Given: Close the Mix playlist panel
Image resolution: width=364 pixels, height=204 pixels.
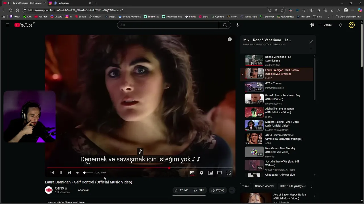Looking at the screenshot, I should point(311,42).
